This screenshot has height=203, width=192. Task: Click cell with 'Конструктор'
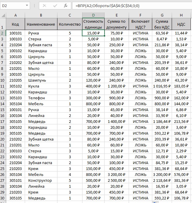click(x=41, y=181)
